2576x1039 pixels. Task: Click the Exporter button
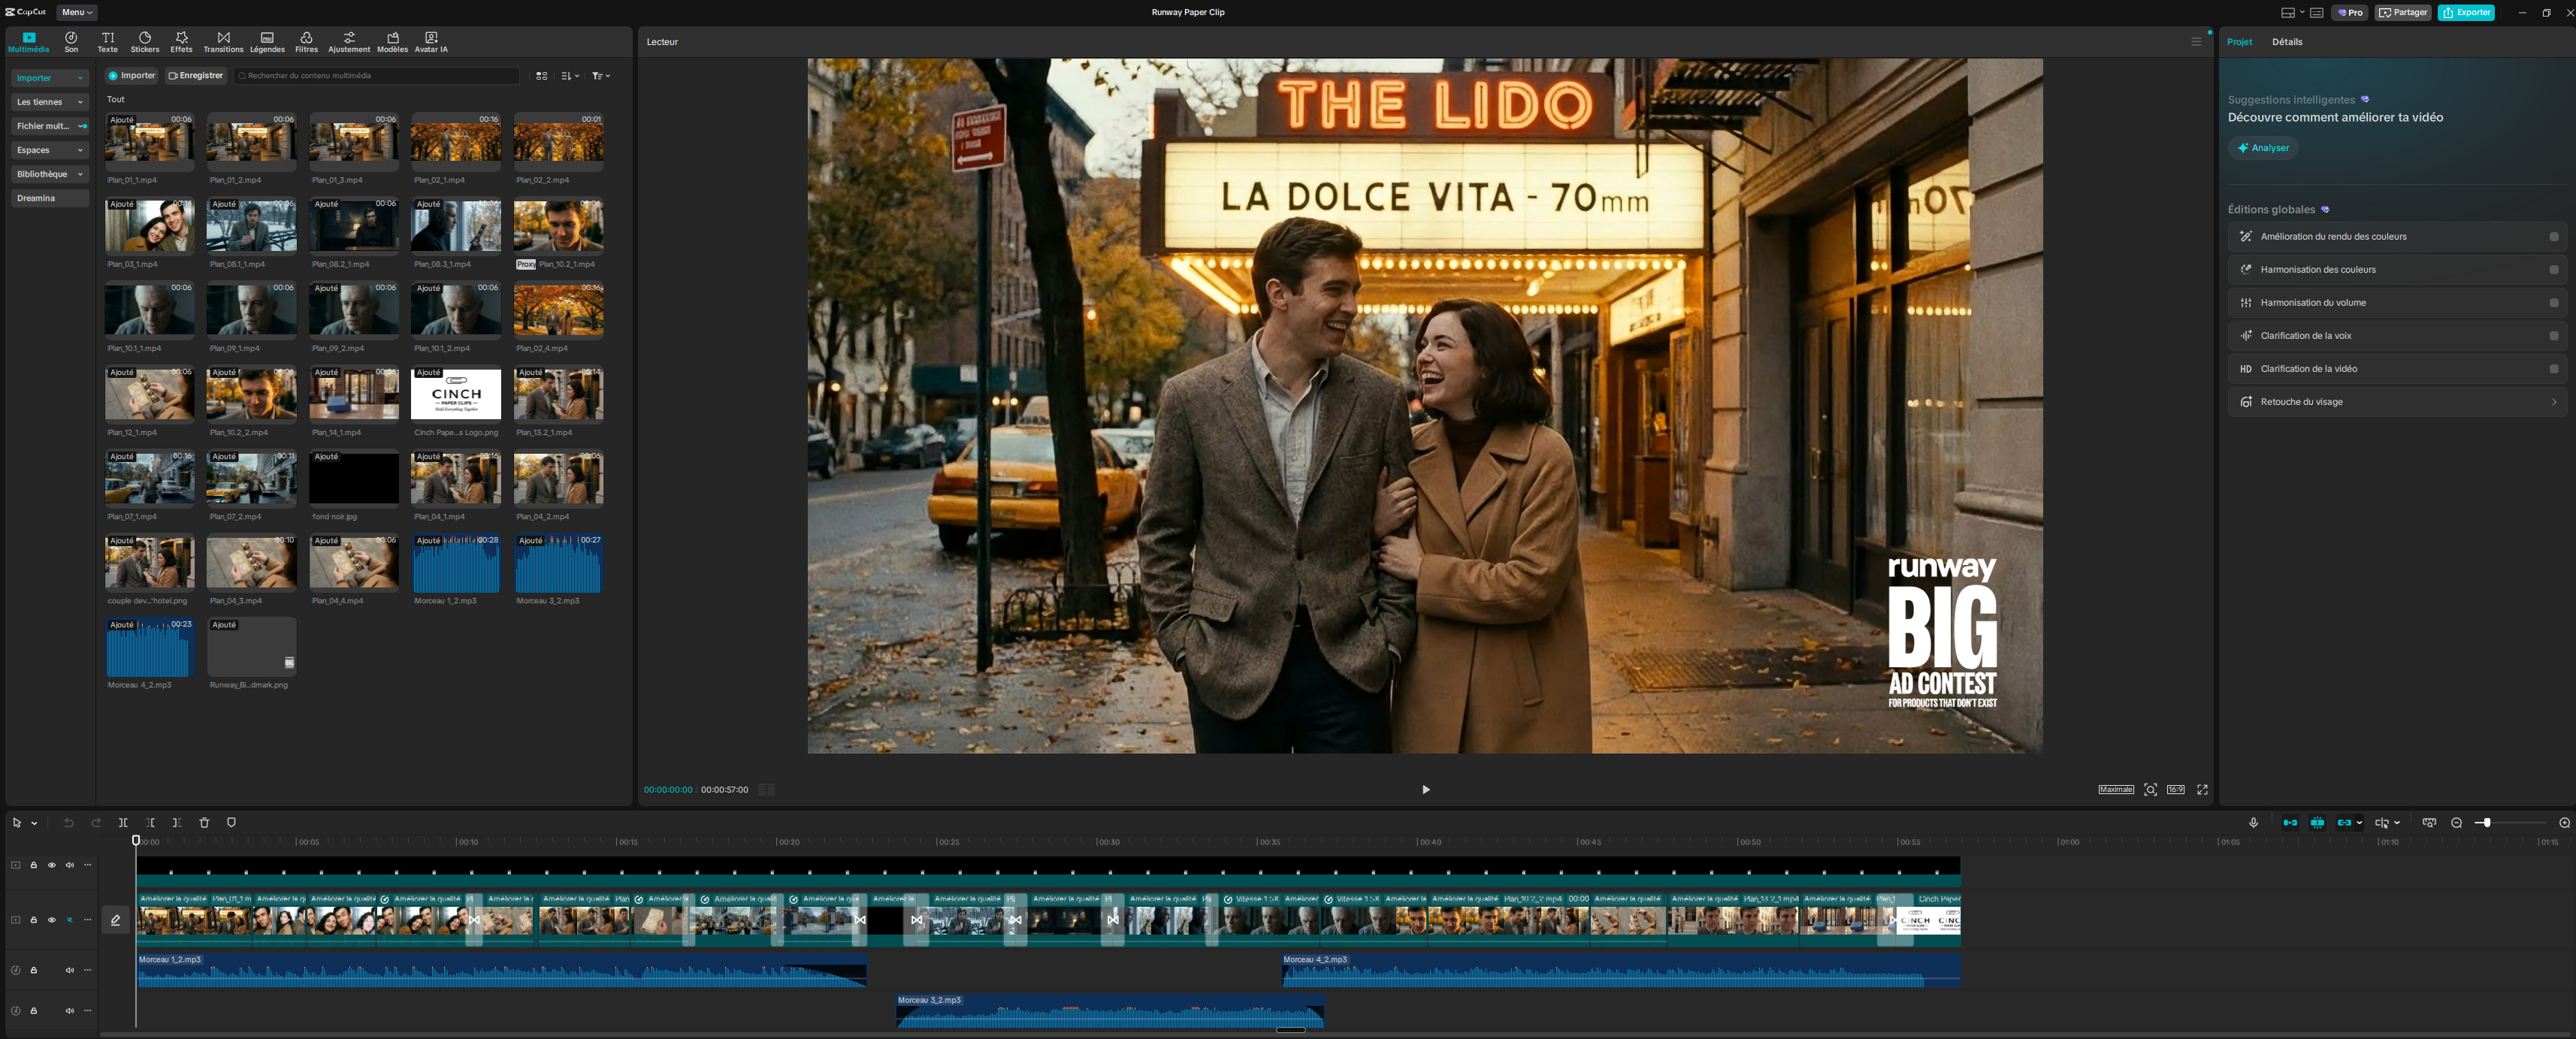pyautogui.click(x=2465, y=12)
